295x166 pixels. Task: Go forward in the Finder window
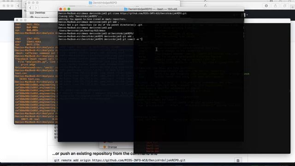point(36,8)
